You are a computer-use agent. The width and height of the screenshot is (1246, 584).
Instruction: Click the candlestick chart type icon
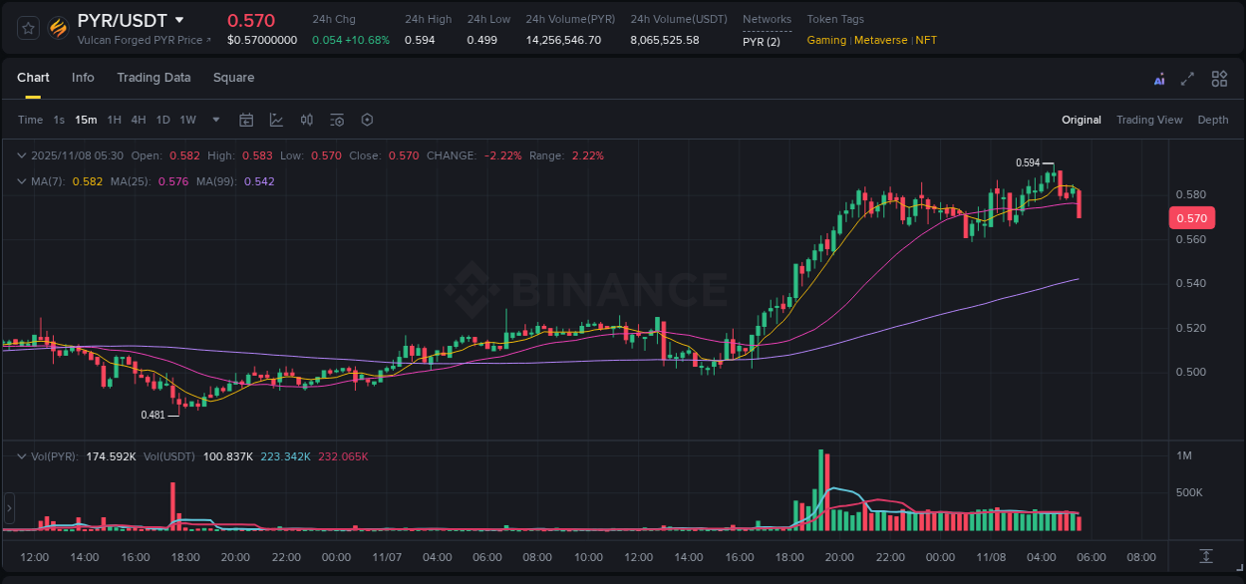coord(306,120)
